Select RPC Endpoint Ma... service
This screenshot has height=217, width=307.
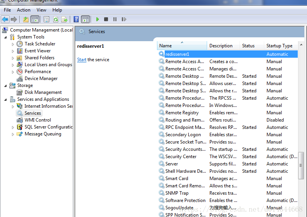tap(228, 127)
